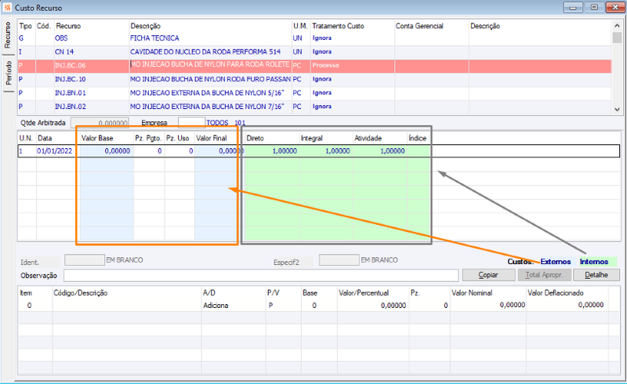Image resolution: width=627 pixels, height=384 pixels.
Task: Click the Valor Base 0,00000 cell
Action: coord(107,151)
